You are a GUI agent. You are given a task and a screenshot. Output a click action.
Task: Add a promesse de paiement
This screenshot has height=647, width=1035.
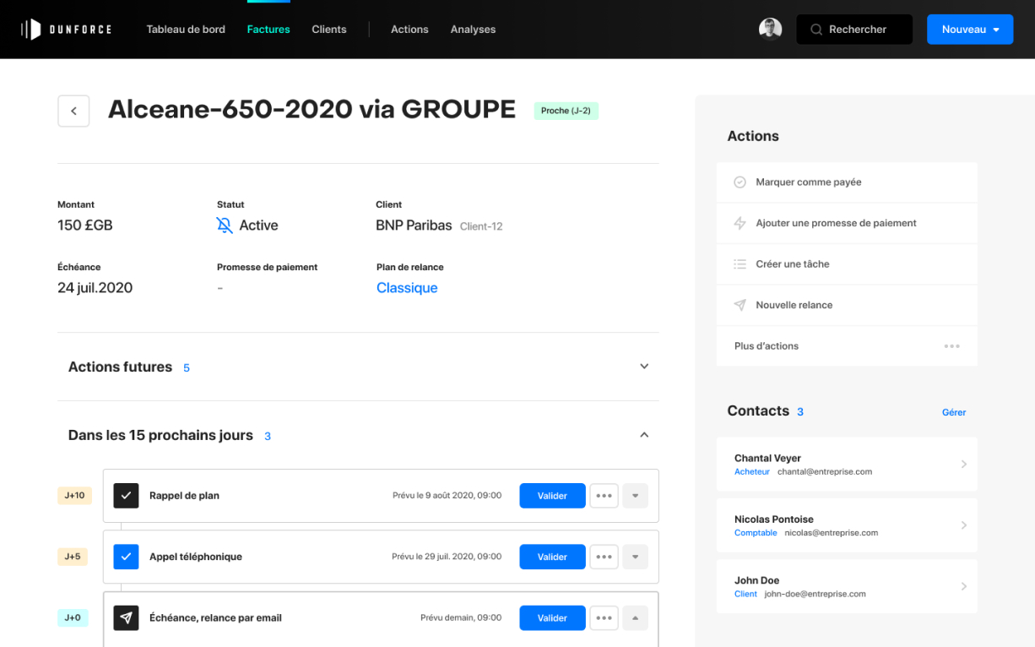pyautogui.click(x=847, y=223)
